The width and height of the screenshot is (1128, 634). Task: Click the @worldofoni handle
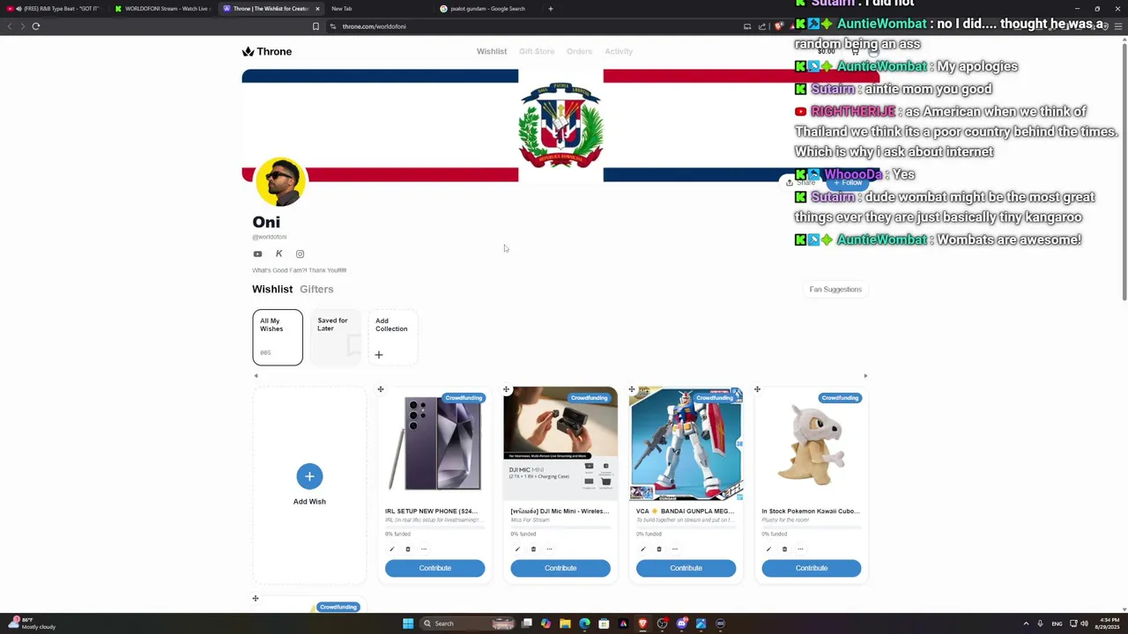point(270,237)
